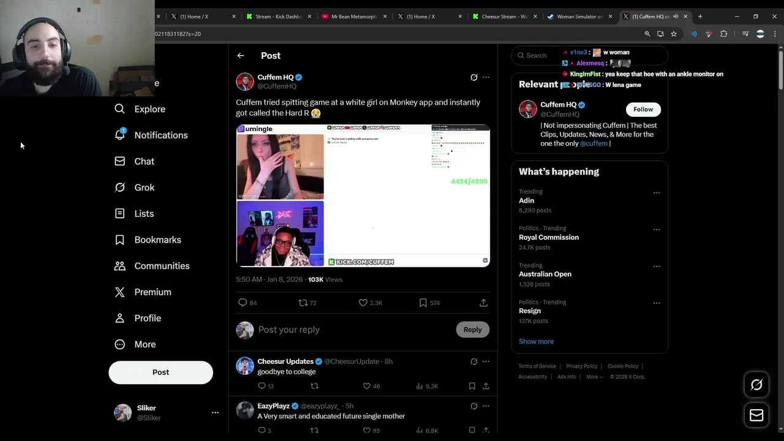Click Grok icon on Cuffem HQ post header
This screenshot has width=784, height=441.
[473, 77]
